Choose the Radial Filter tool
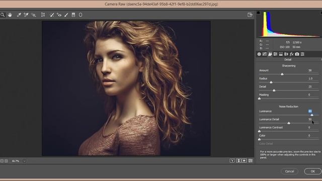 [80, 15]
